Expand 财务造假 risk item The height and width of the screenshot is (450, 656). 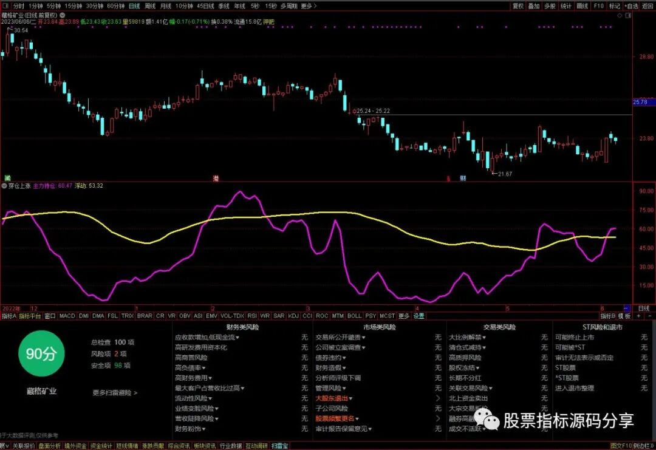pos(330,367)
